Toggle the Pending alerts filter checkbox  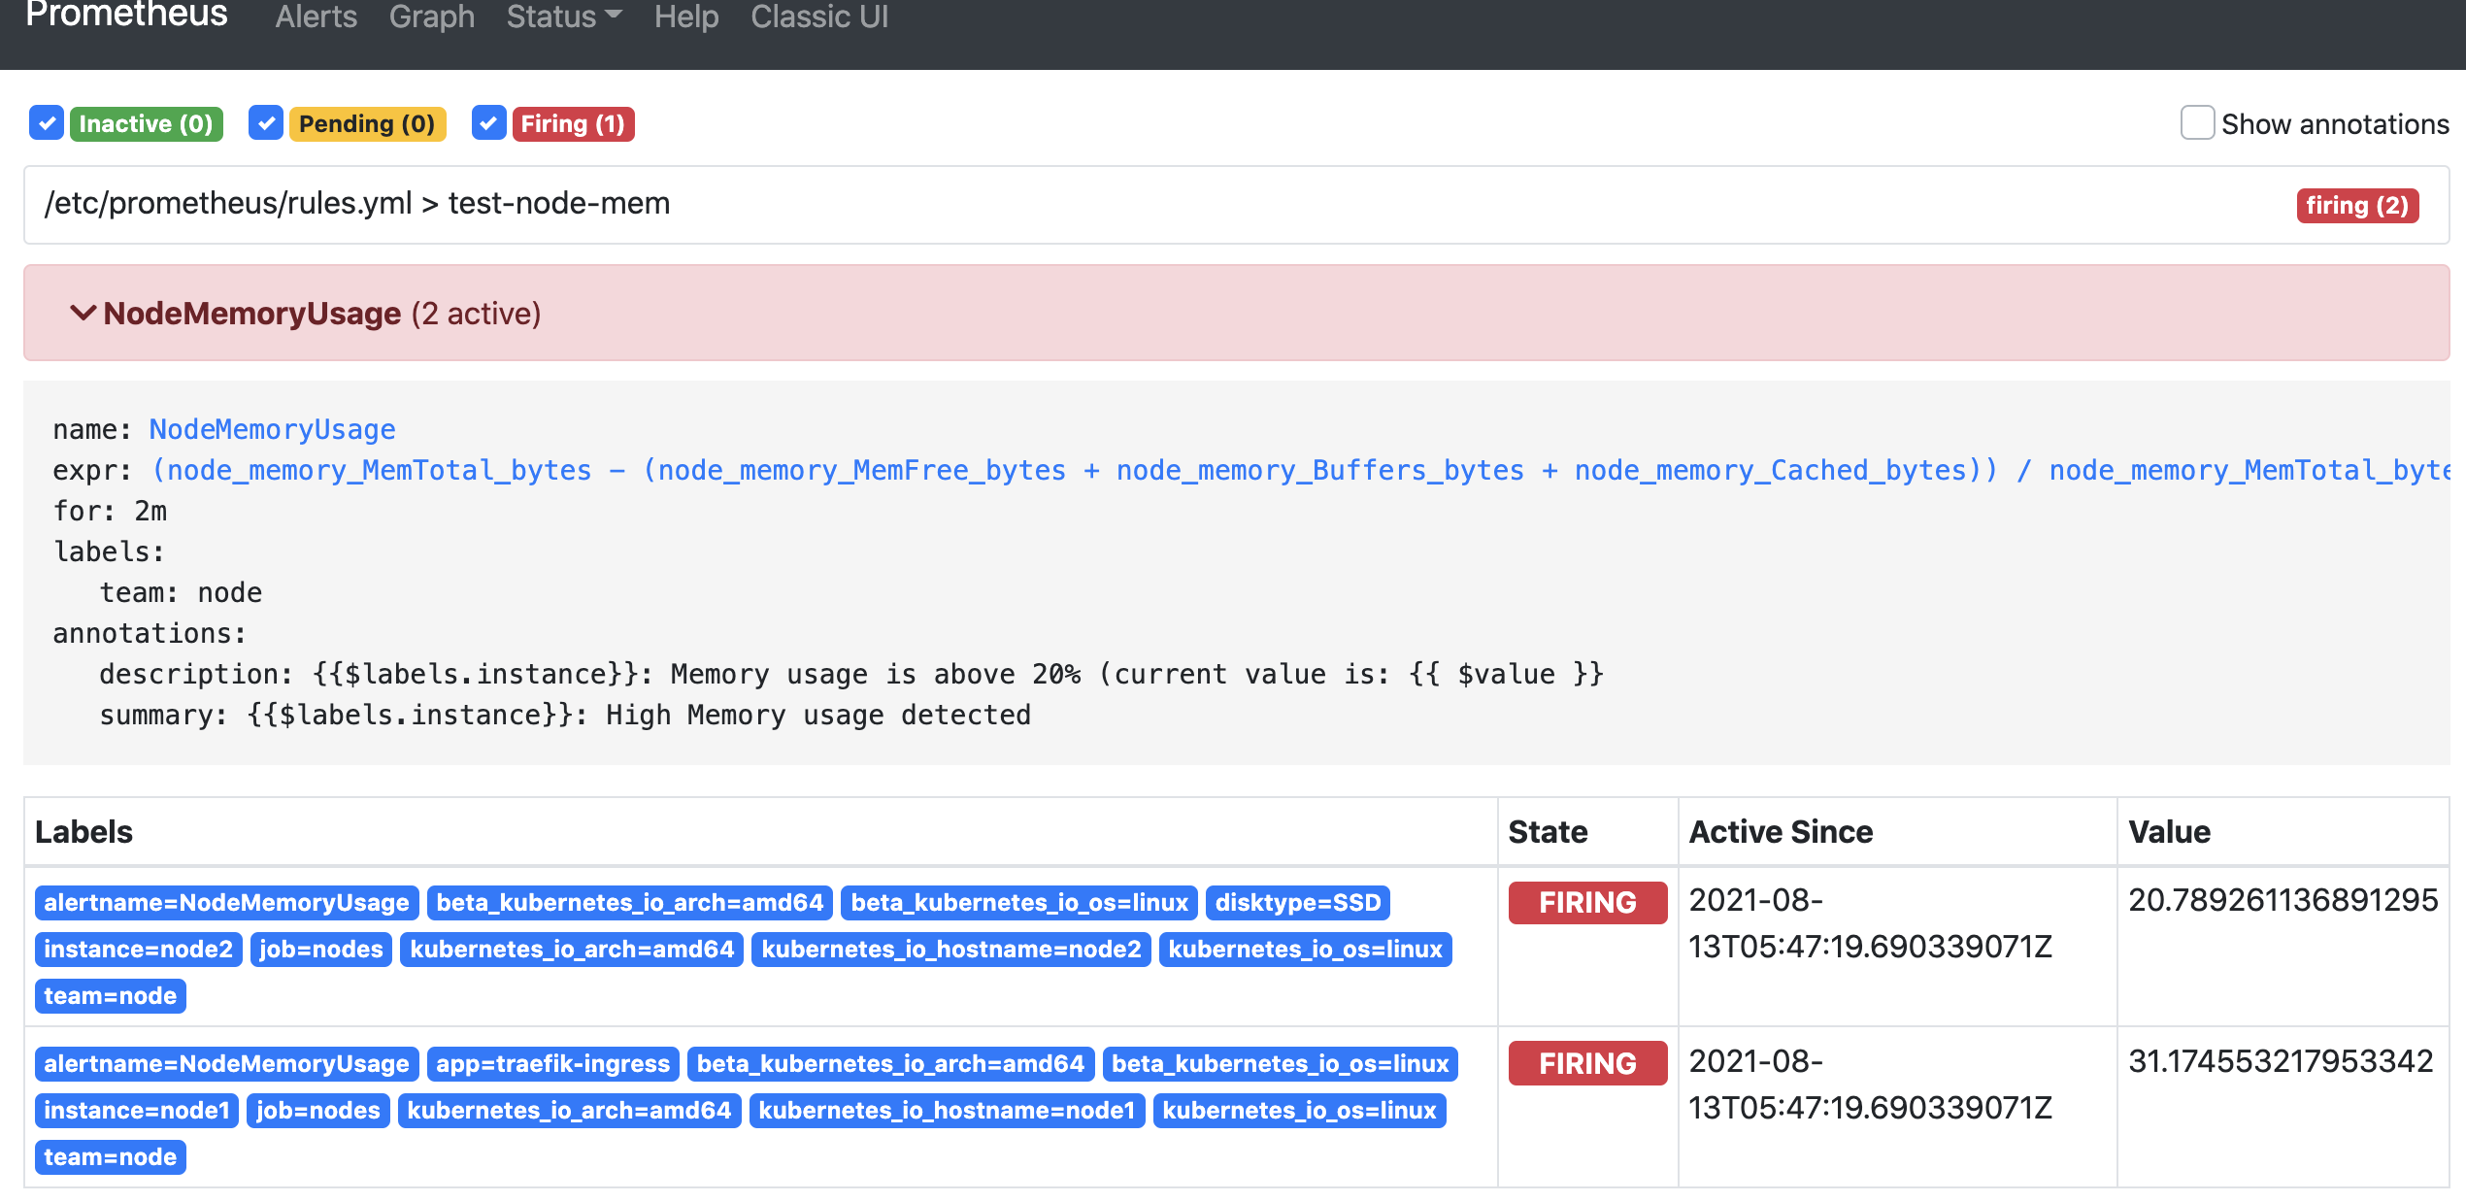click(x=266, y=123)
